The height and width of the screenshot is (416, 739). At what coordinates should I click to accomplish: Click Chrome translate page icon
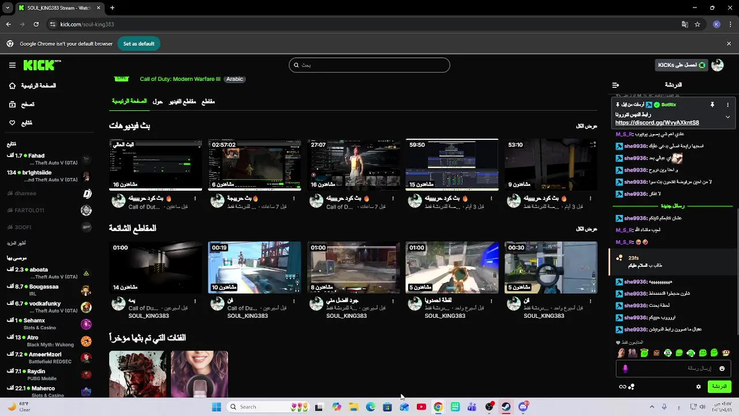[x=685, y=24]
